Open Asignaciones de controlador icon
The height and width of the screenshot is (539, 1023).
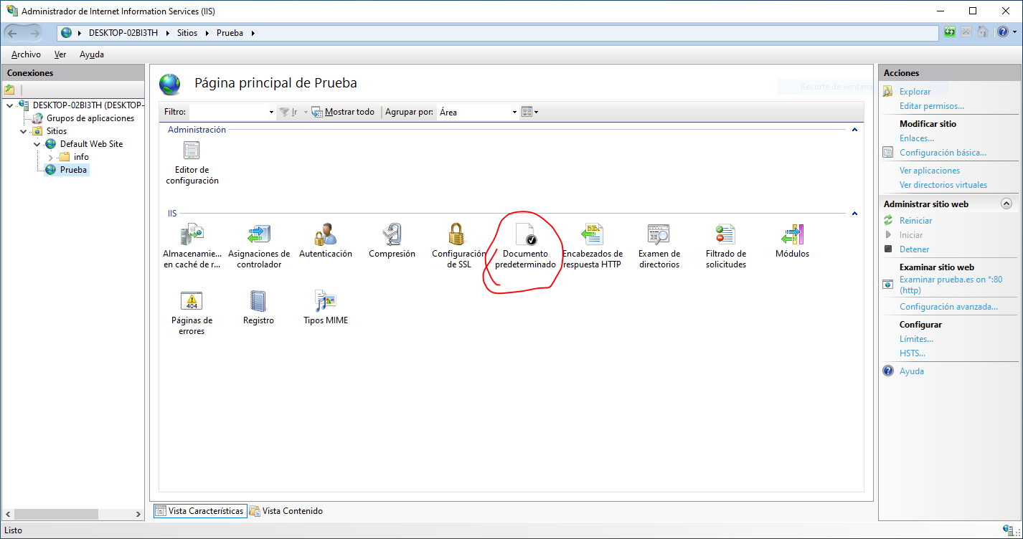pyautogui.click(x=259, y=246)
